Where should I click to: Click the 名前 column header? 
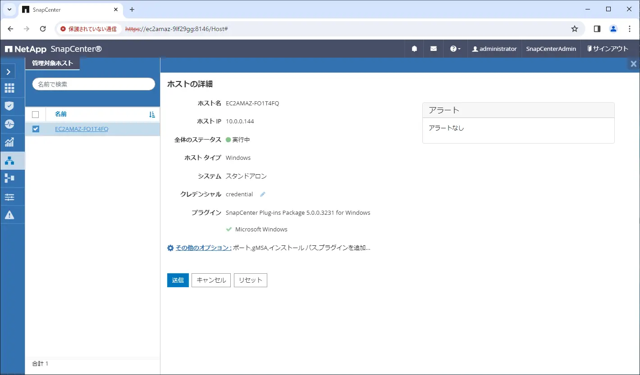61,114
